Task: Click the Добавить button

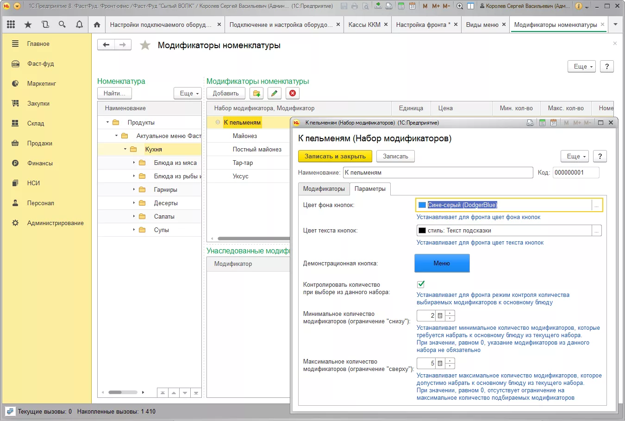Action: 226,93
